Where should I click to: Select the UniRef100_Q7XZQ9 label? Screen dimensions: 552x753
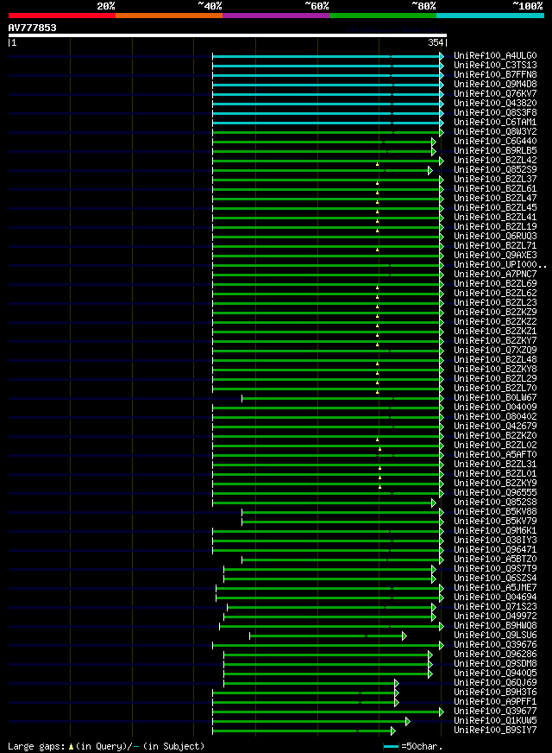(x=495, y=350)
